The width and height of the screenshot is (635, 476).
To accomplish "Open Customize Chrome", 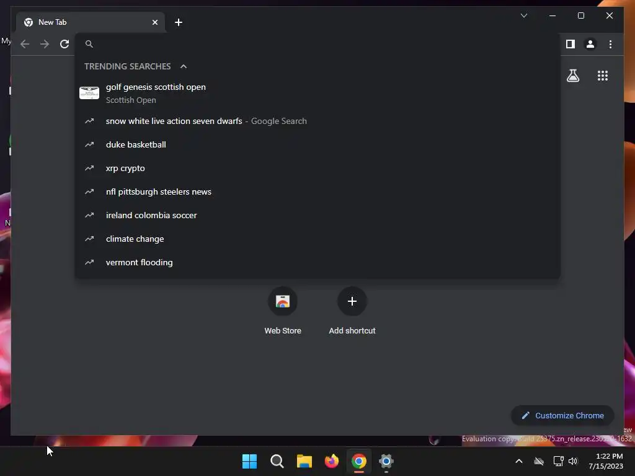I will tap(562, 416).
